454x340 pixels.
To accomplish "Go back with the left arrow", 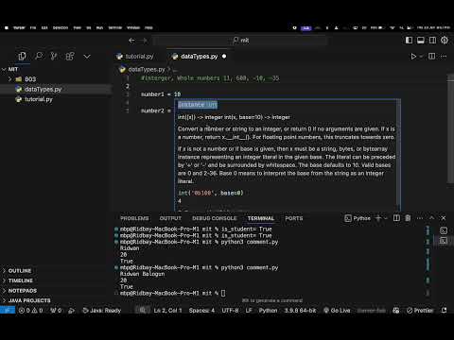I will (x=131, y=41).
